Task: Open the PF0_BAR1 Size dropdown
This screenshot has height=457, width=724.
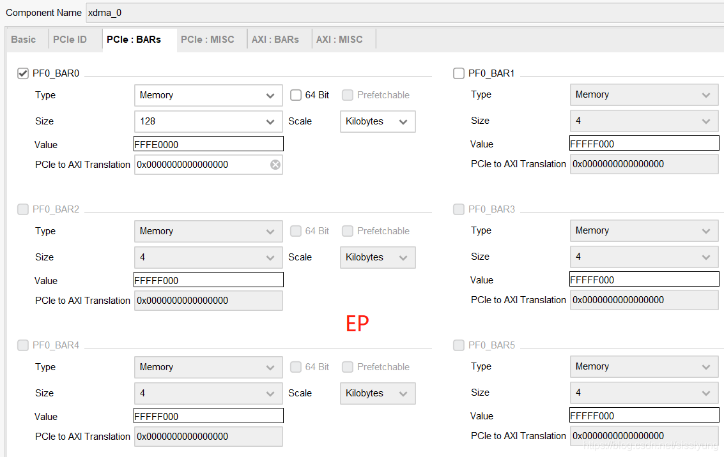Action: [644, 121]
